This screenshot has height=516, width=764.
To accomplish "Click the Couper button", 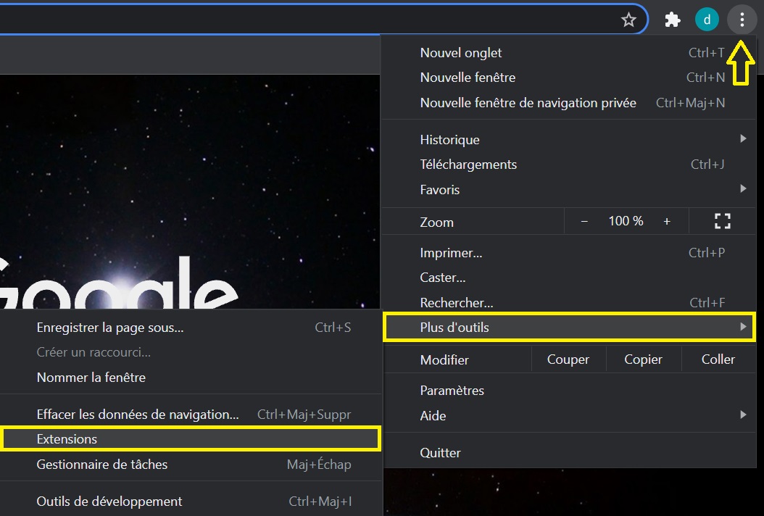I will pos(568,359).
